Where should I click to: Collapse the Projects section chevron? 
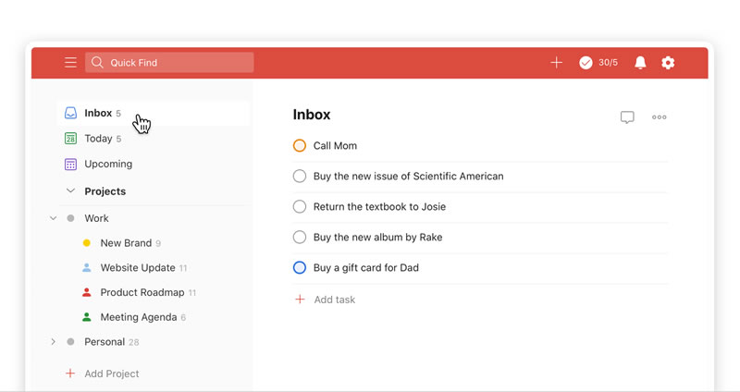click(x=70, y=191)
